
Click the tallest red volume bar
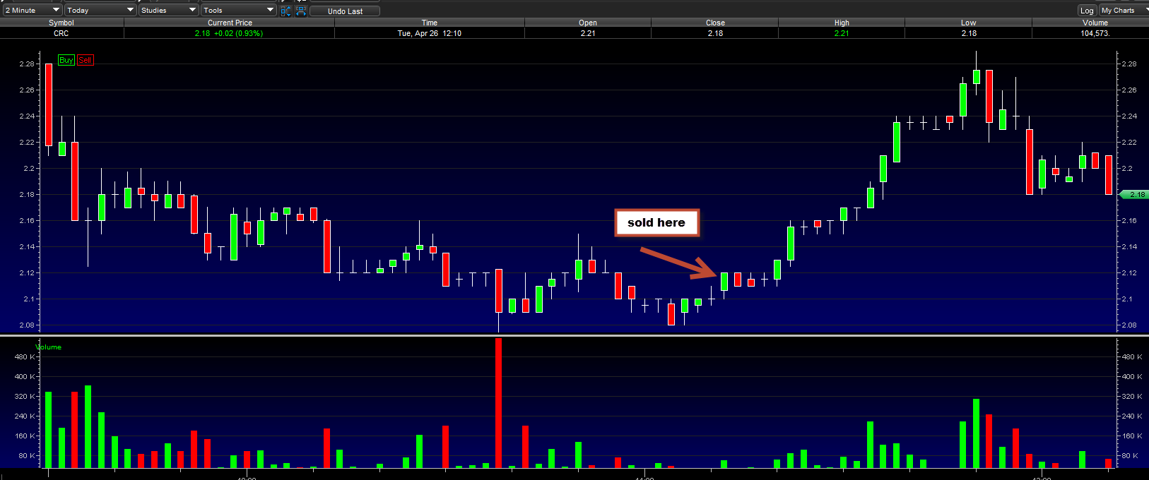coord(498,403)
